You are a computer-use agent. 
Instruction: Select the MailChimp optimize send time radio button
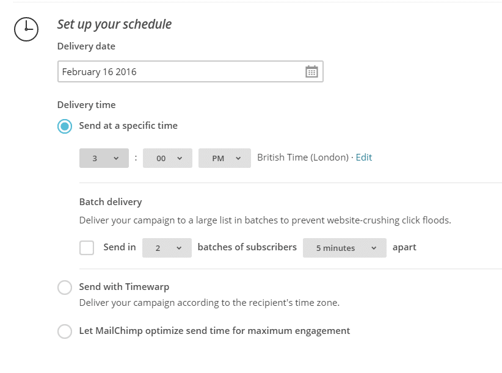(65, 331)
